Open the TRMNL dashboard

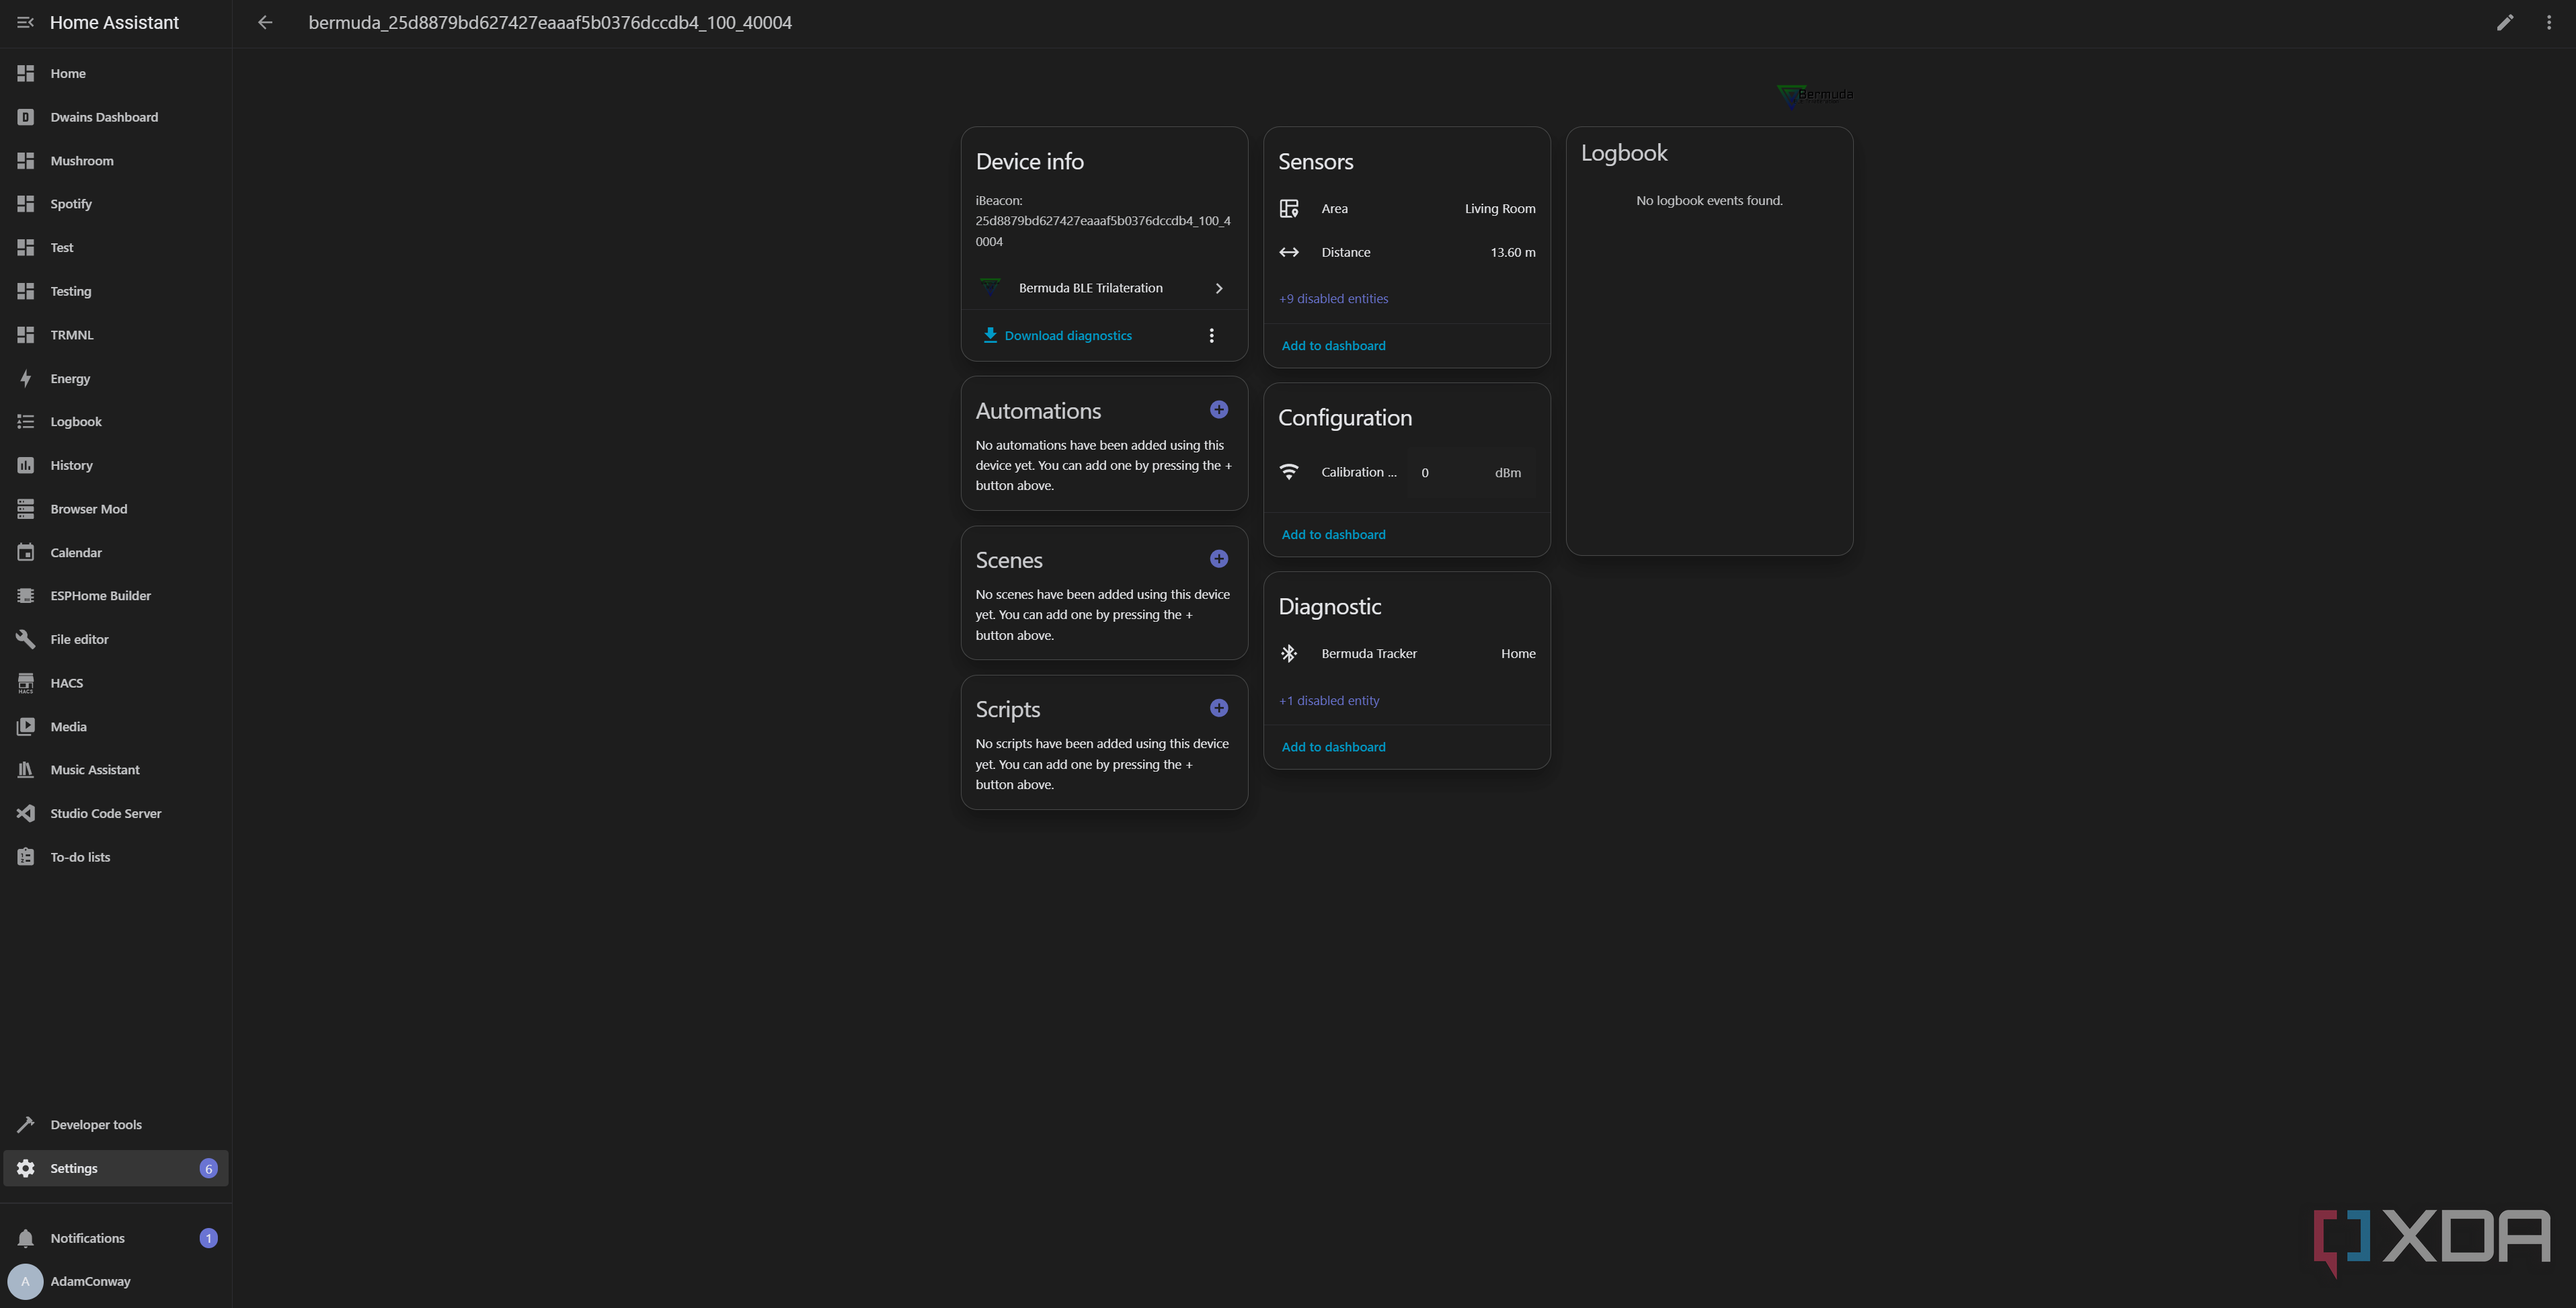(x=116, y=335)
